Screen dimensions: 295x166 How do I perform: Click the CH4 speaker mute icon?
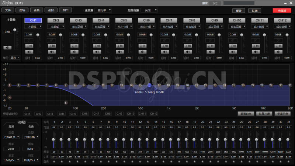[x=97, y=52]
